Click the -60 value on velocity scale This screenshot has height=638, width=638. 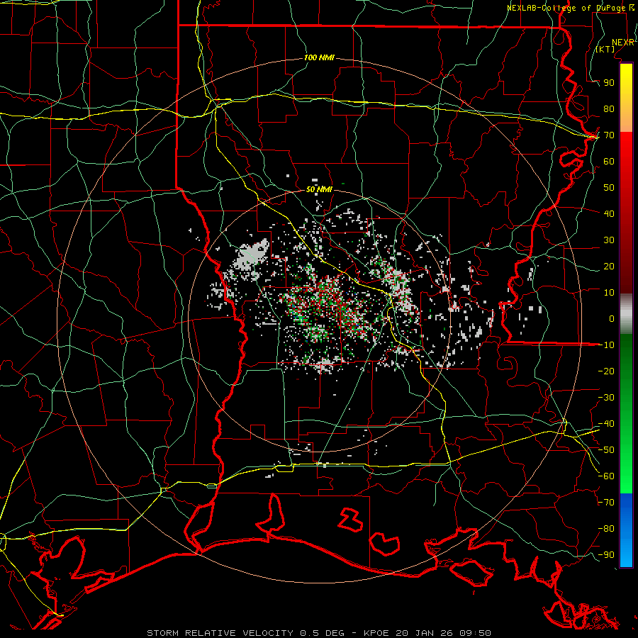click(x=606, y=476)
